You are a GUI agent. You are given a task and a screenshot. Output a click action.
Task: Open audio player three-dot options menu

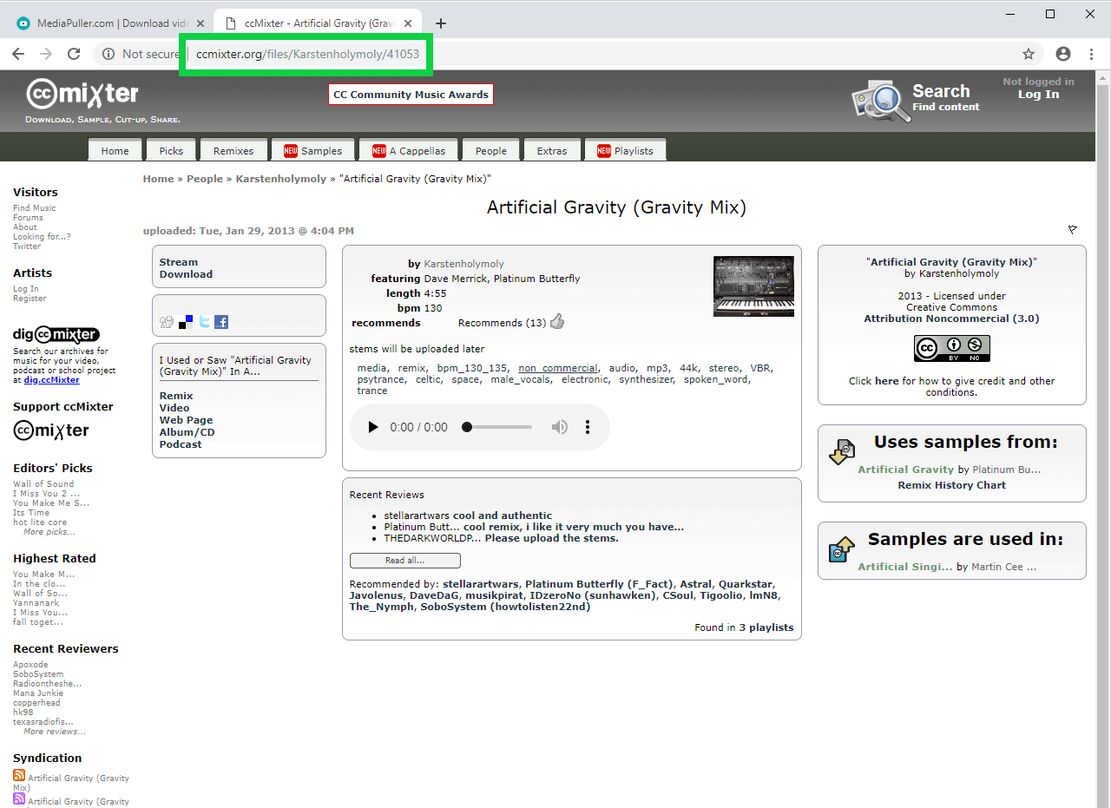point(588,427)
